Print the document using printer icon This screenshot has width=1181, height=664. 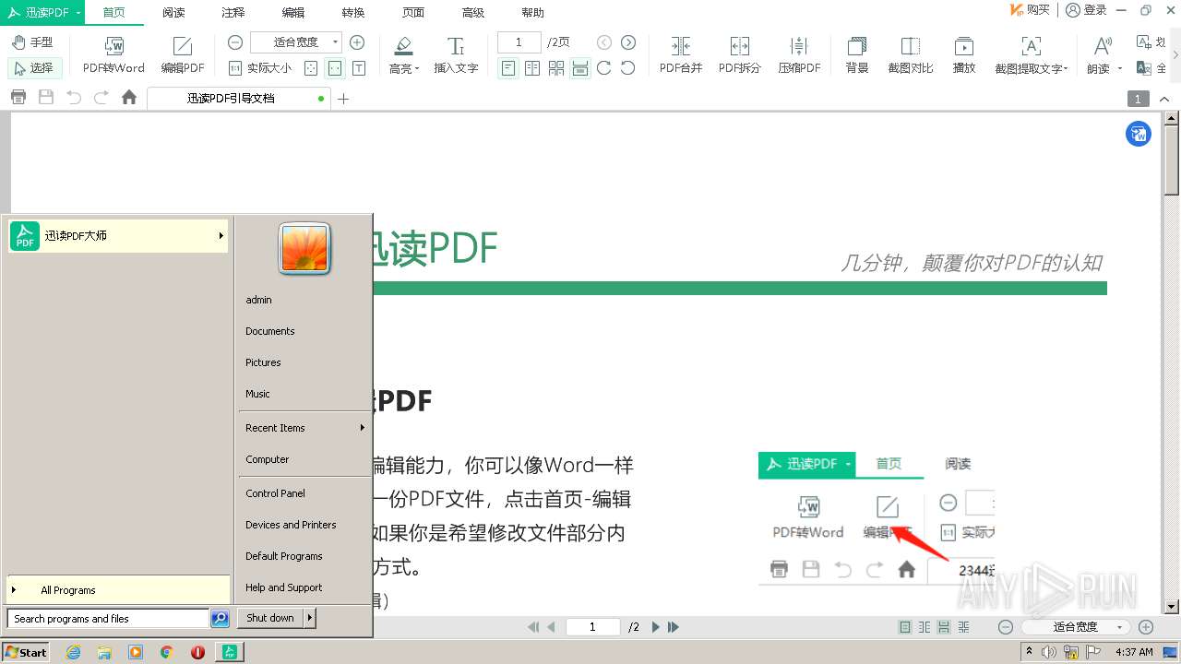18,98
